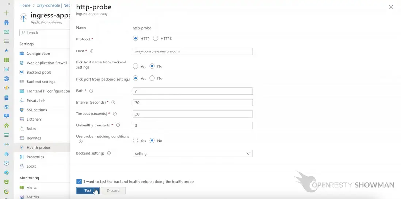Expand the left navigation rail chevron
401x199 pixels.
coord(9,4)
